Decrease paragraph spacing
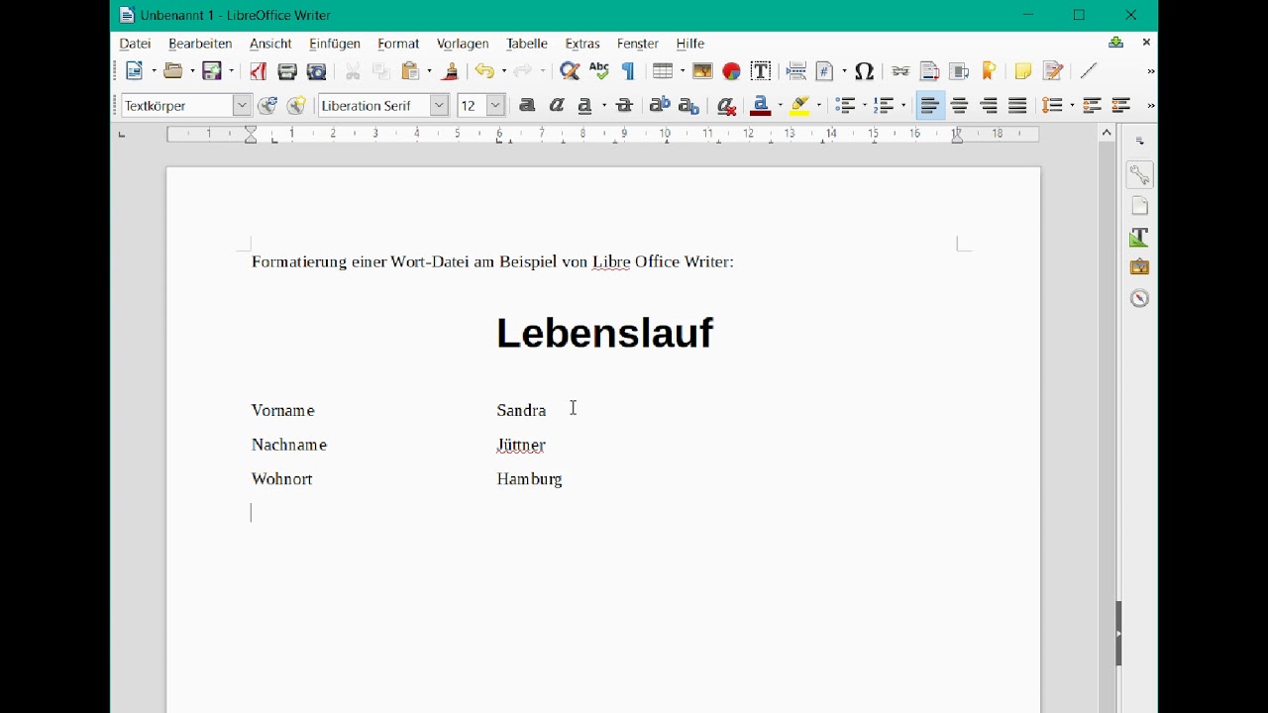Viewport: 1268px width, 713px height. point(1121,105)
